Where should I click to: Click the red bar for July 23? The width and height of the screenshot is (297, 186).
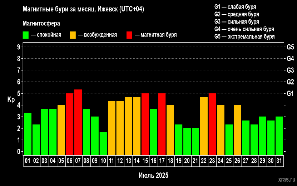(212, 124)
